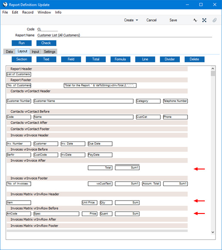Click scrollbar down arrow in layout area
Viewport: 222px width, 250px height.
pos(213,232)
